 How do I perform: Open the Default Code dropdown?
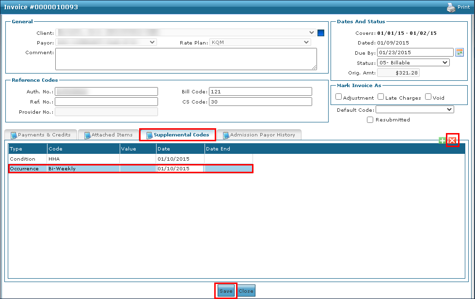pyautogui.click(x=414, y=110)
